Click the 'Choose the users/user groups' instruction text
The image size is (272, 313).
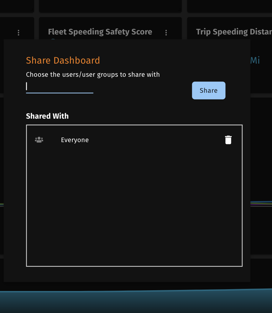tap(93, 75)
